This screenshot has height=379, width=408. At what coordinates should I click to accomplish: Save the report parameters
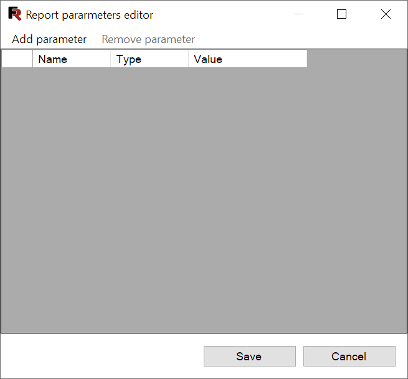(250, 356)
